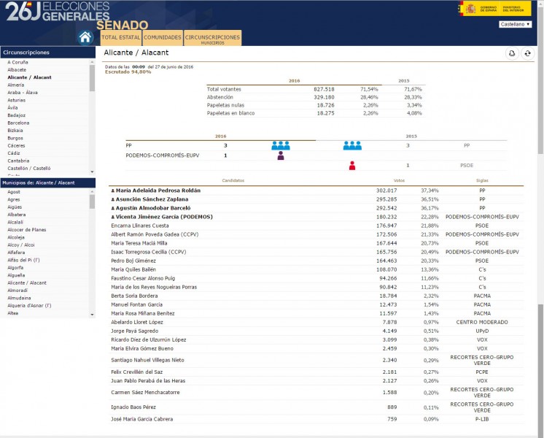Click candidate María Adelaida Pedrosa Roldán
Screen dimensions: 544x438
[x=158, y=191]
